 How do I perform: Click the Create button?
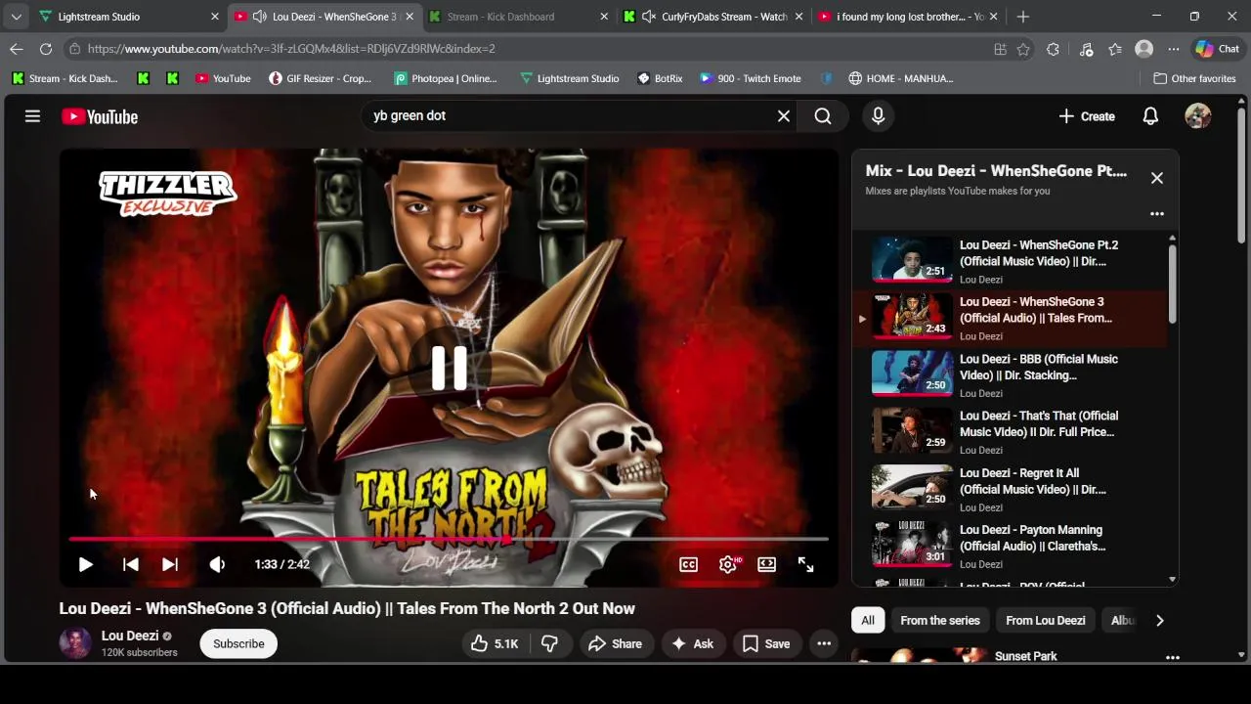[x=1087, y=116]
